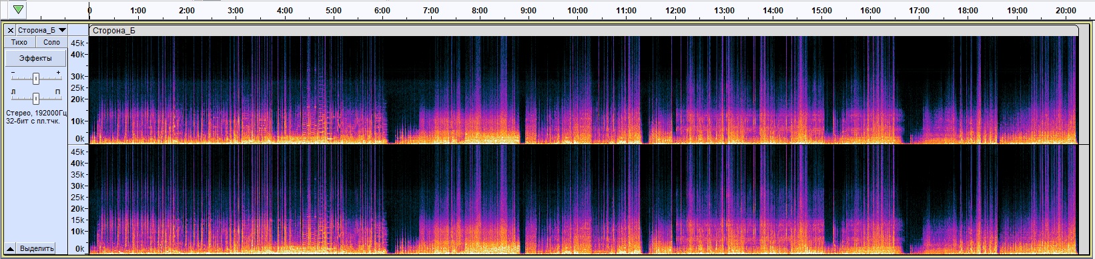Close the Сторона_Б track with the X
This screenshot has height=259, width=1095.
pos(10,31)
